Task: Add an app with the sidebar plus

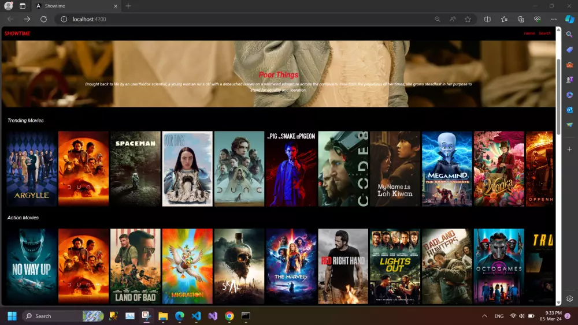Action: (569, 149)
